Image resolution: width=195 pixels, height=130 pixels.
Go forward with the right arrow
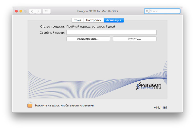(x=38, y=11)
